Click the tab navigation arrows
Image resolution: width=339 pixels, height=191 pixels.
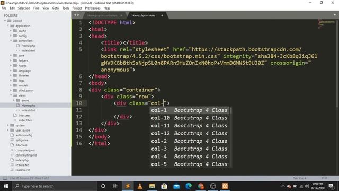[x=76, y=15]
